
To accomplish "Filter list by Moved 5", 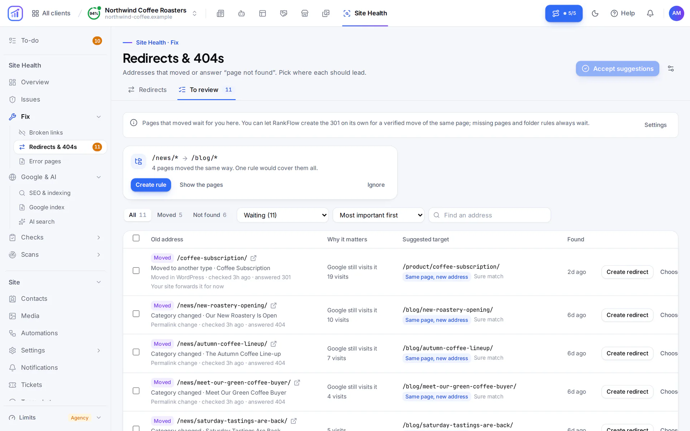I will tap(170, 215).
